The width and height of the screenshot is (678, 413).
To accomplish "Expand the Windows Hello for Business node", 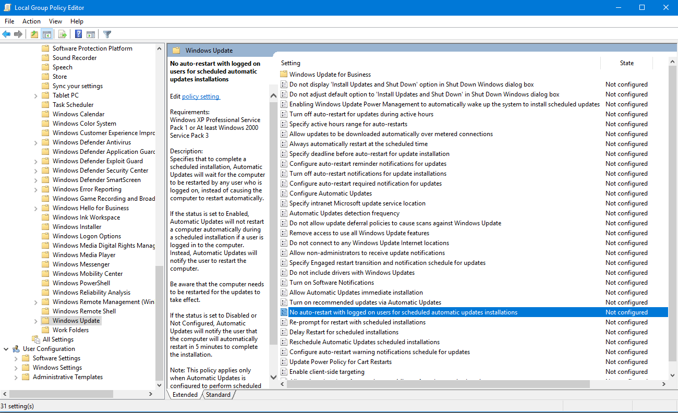I will 35,208.
